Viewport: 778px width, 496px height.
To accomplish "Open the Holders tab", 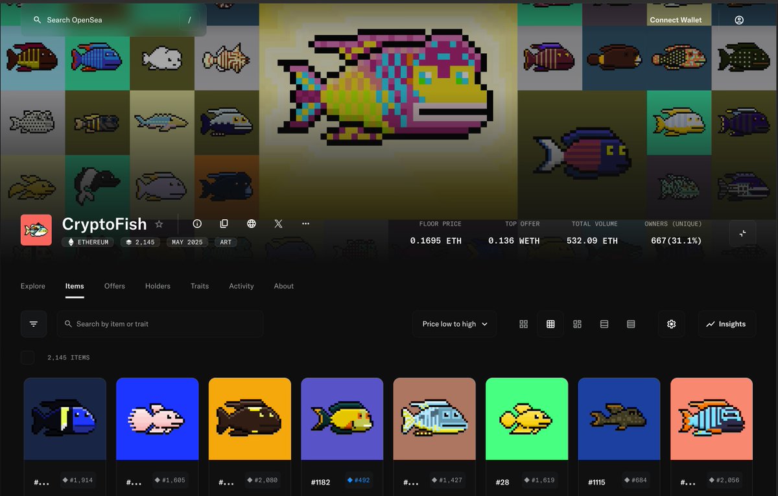I will 158,286.
